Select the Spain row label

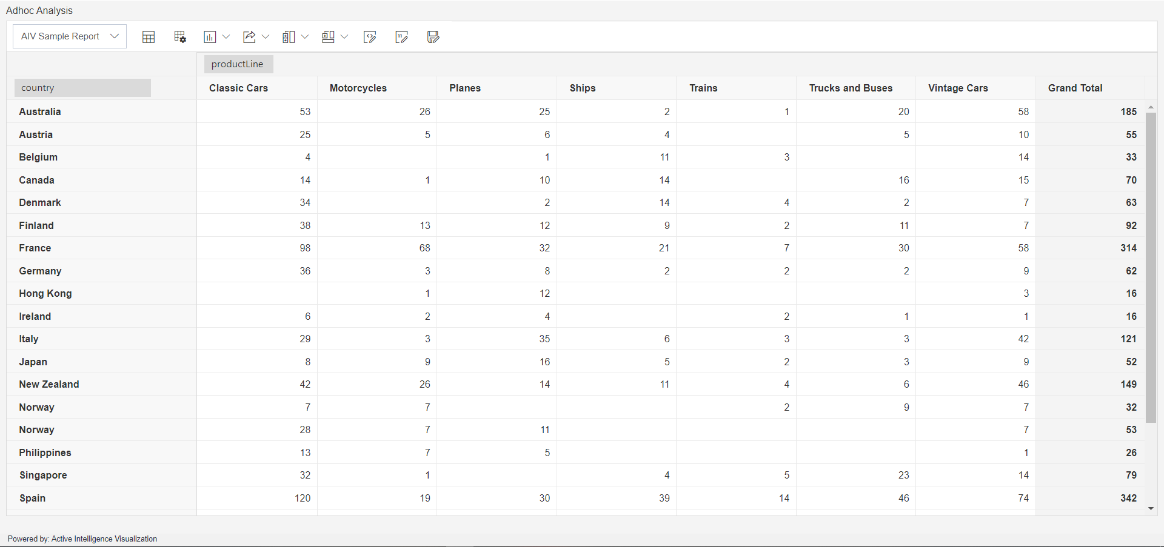32,499
